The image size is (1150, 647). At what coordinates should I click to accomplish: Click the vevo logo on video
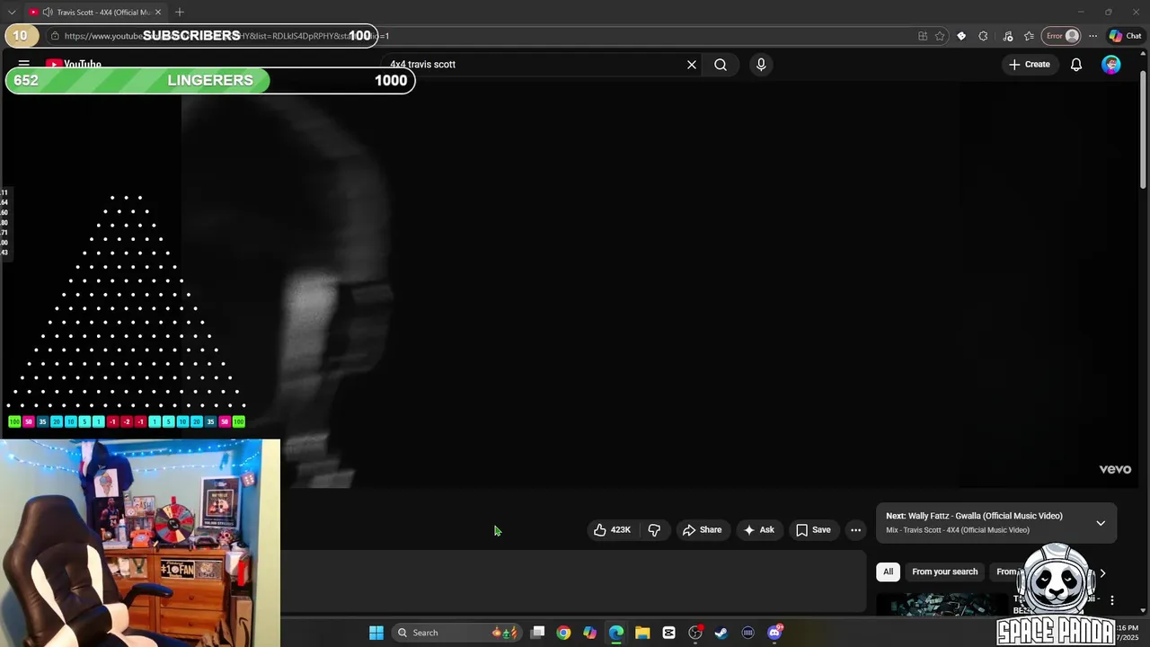1115,469
